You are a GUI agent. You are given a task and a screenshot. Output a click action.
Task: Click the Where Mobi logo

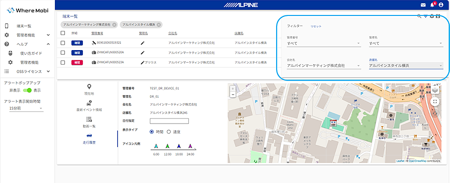tap(27, 10)
